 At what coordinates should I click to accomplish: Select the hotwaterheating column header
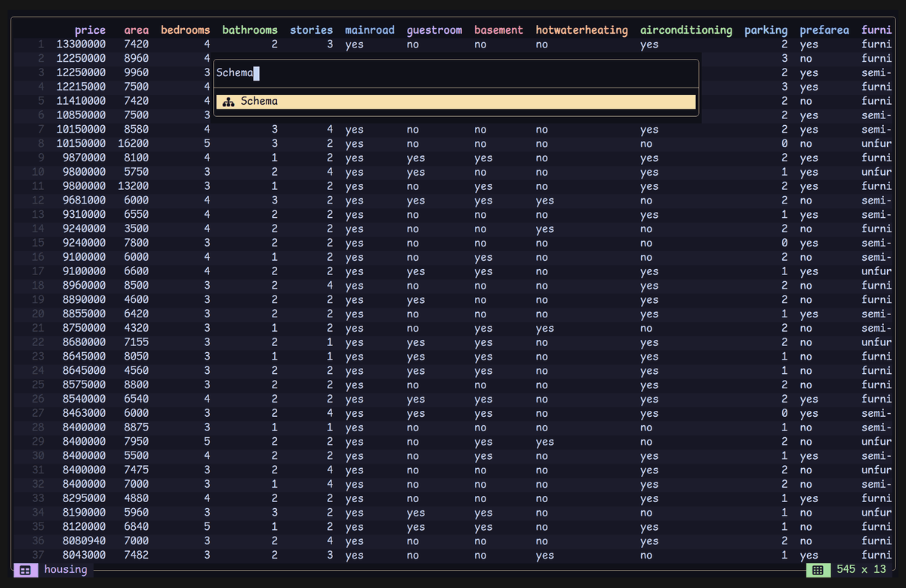tap(582, 30)
